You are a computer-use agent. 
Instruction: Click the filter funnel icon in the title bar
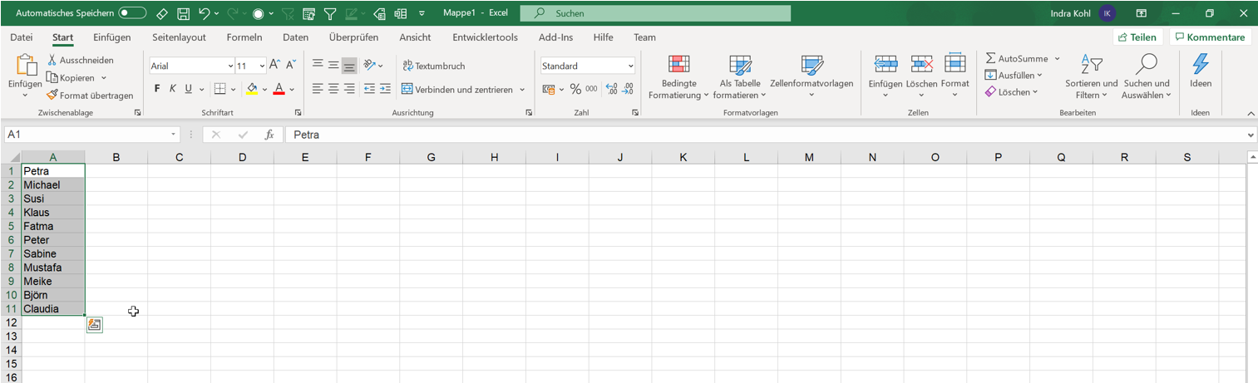(330, 13)
